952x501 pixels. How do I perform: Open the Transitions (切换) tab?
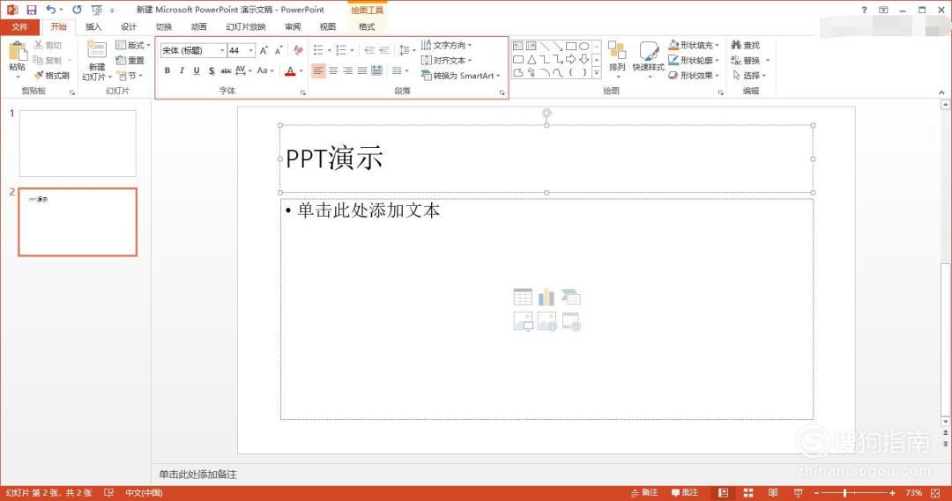pos(163,26)
